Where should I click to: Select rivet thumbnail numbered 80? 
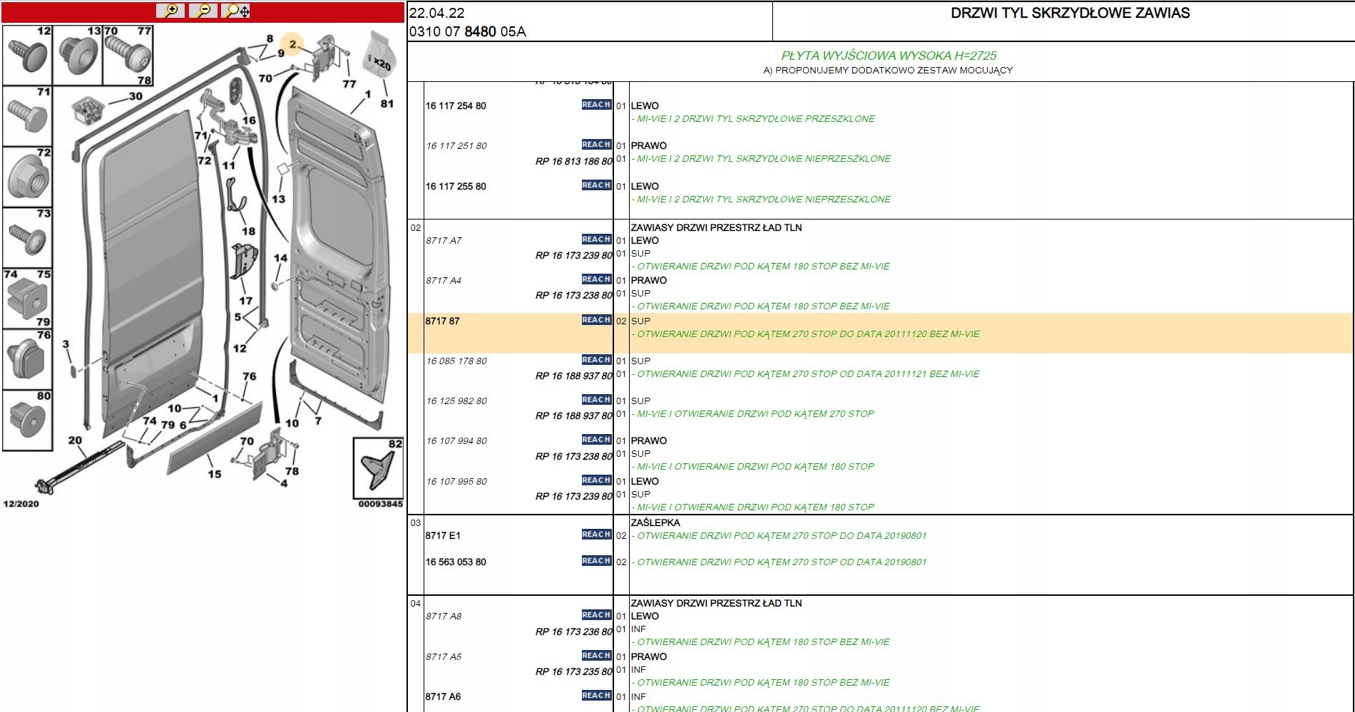click(x=28, y=420)
